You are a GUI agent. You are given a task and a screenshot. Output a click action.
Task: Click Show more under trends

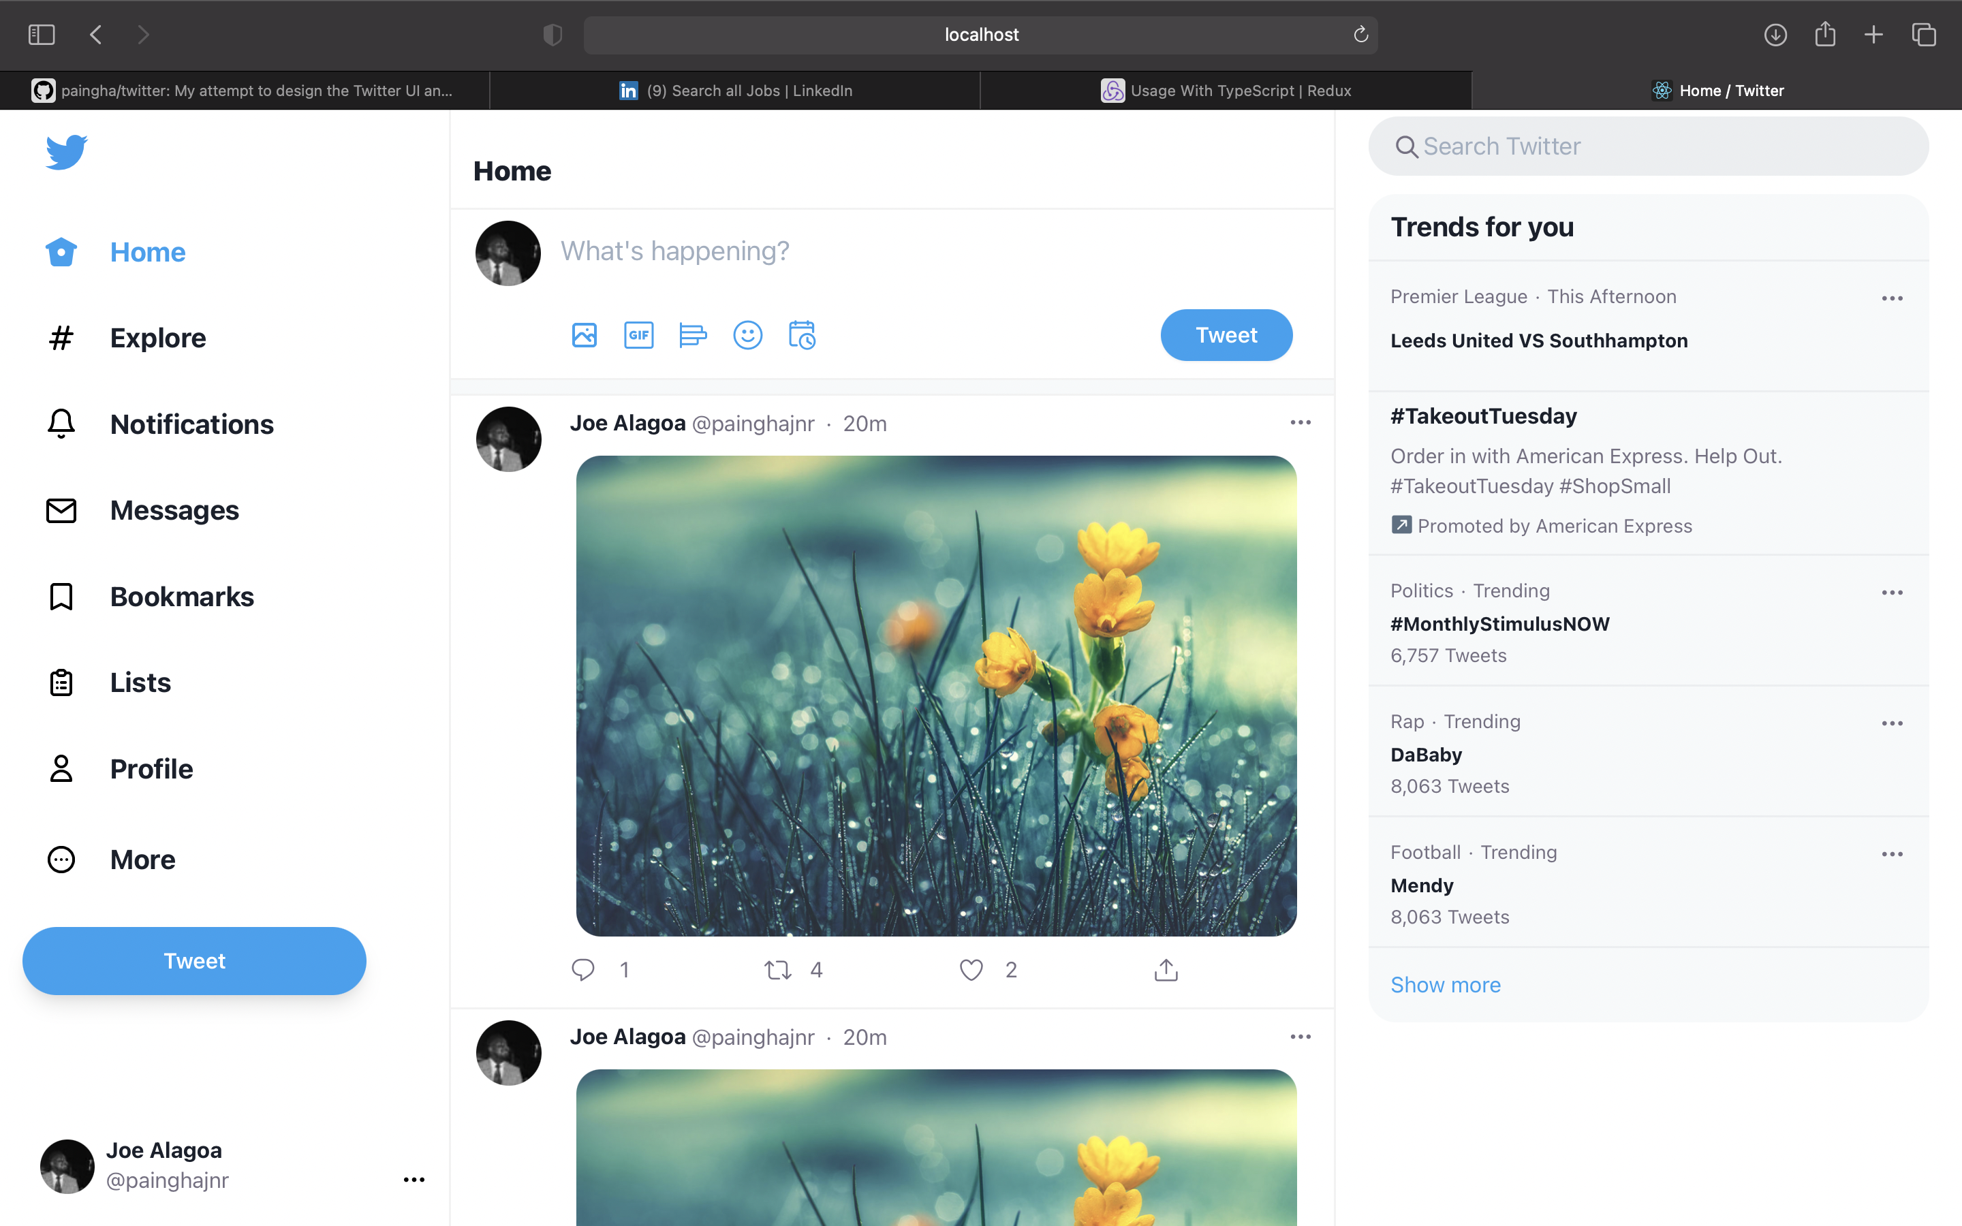tap(1446, 984)
